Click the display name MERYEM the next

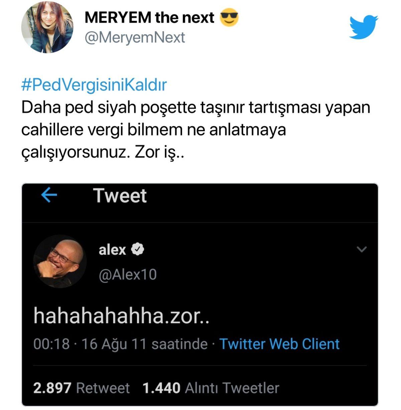coord(149,18)
